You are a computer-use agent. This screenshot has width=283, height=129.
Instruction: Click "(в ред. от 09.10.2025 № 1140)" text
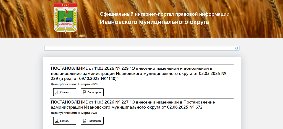[x=88, y=79]
